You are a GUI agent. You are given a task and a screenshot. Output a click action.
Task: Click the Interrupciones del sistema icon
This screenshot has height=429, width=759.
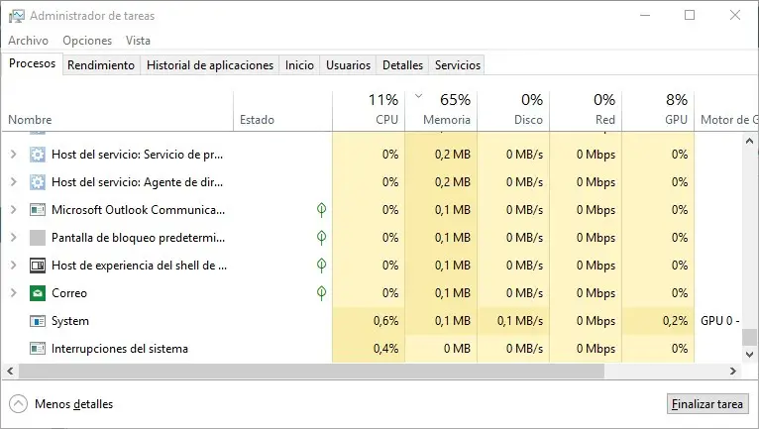tap(38, 349)
